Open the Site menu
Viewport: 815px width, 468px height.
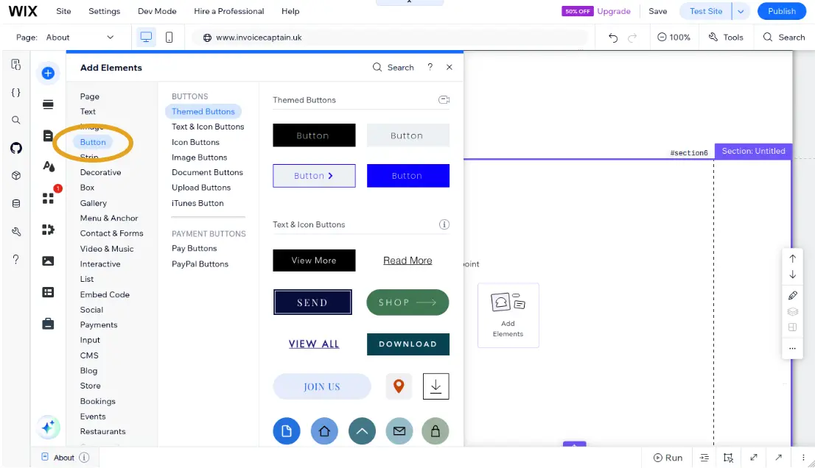tap(63, 11)
